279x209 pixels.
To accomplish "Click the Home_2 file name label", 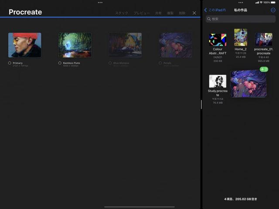I will [241, 49].
